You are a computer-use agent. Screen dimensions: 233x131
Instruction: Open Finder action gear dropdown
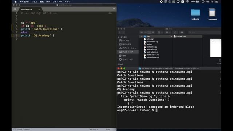click(x=168, y=32)
